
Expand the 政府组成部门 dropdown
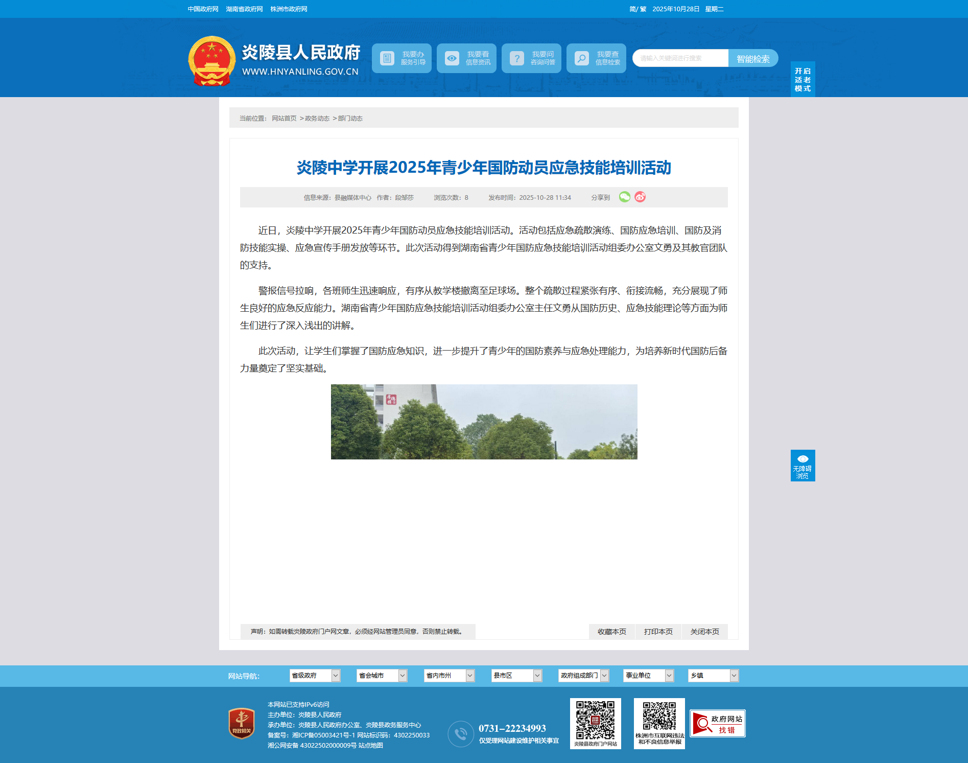(583, 676)
